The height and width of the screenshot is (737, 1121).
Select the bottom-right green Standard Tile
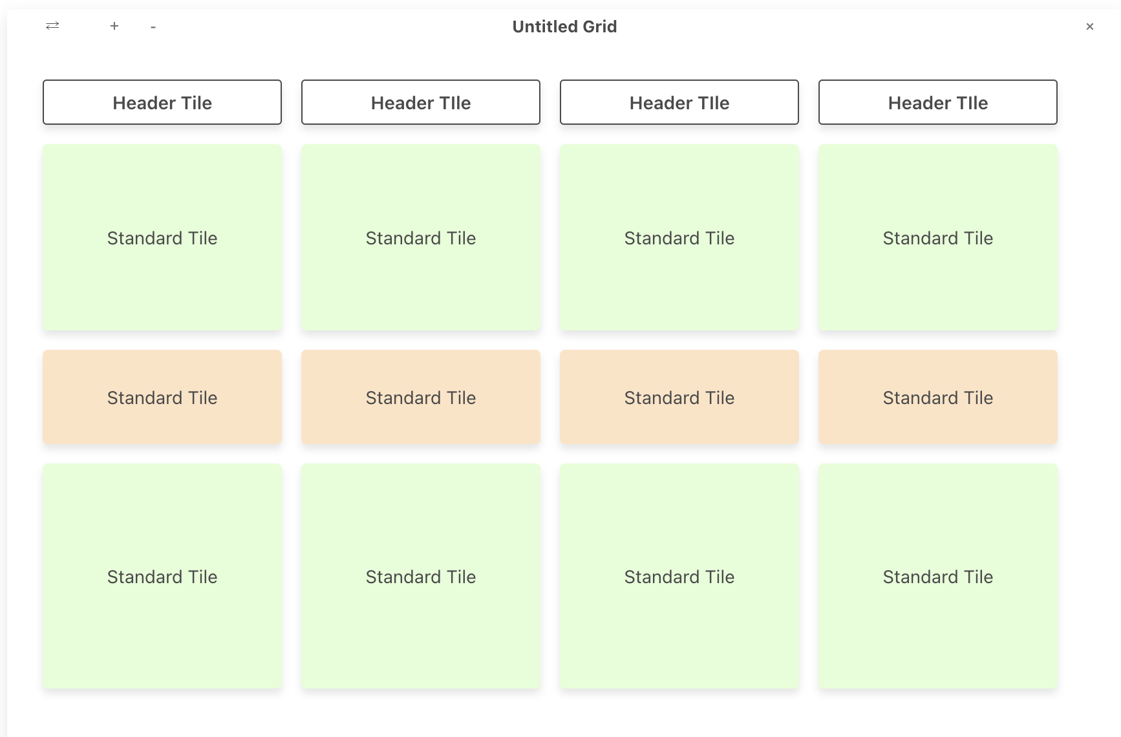tap(937, 576)
